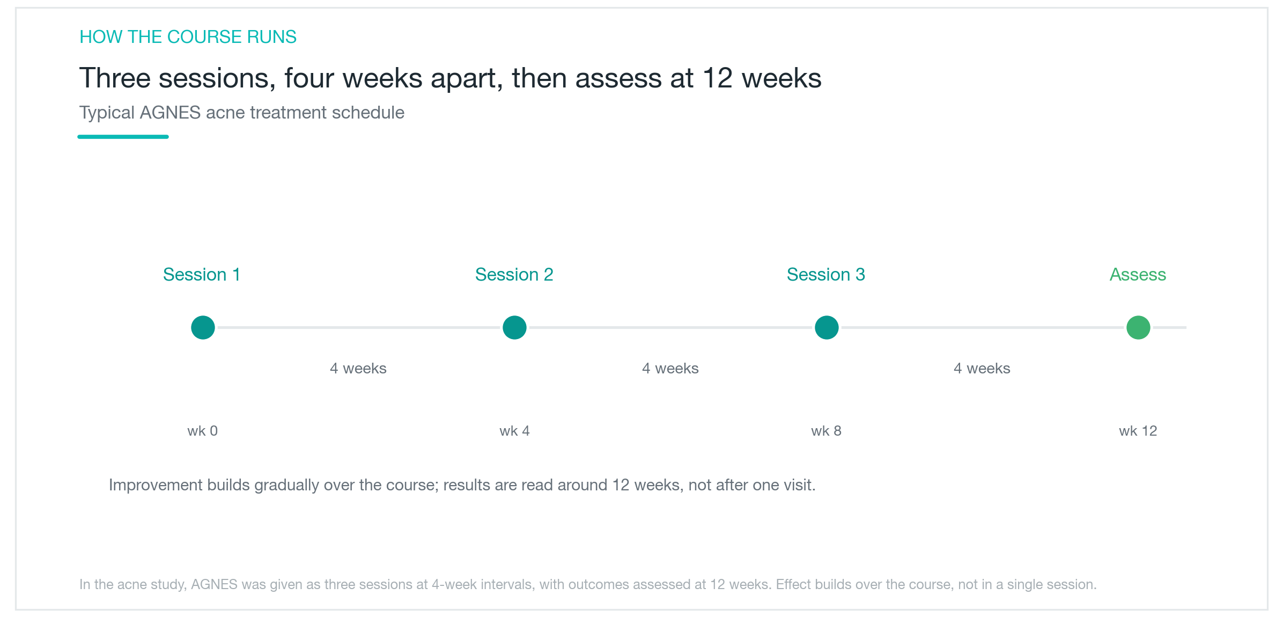This screenshot has width=1283, height=617.
Task: Click the Typical AGNES acne treatment subtitle
Action: click(242, 113)
